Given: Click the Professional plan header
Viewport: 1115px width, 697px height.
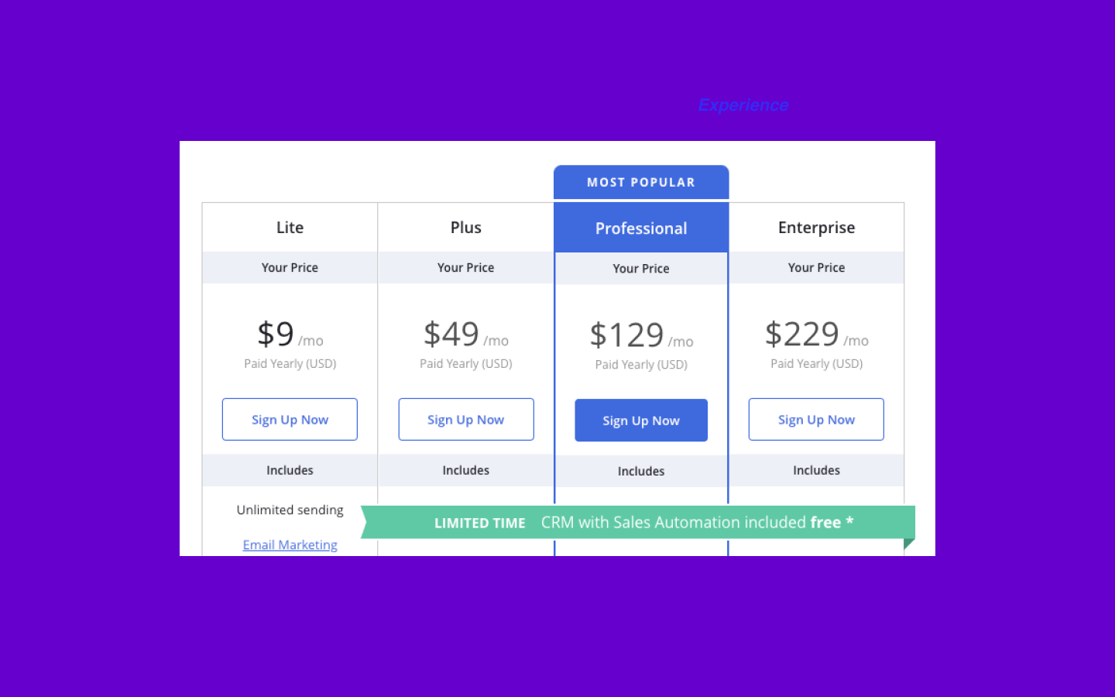Looking at the screenshot, I should pyautogui.click(x=640, y=228).
